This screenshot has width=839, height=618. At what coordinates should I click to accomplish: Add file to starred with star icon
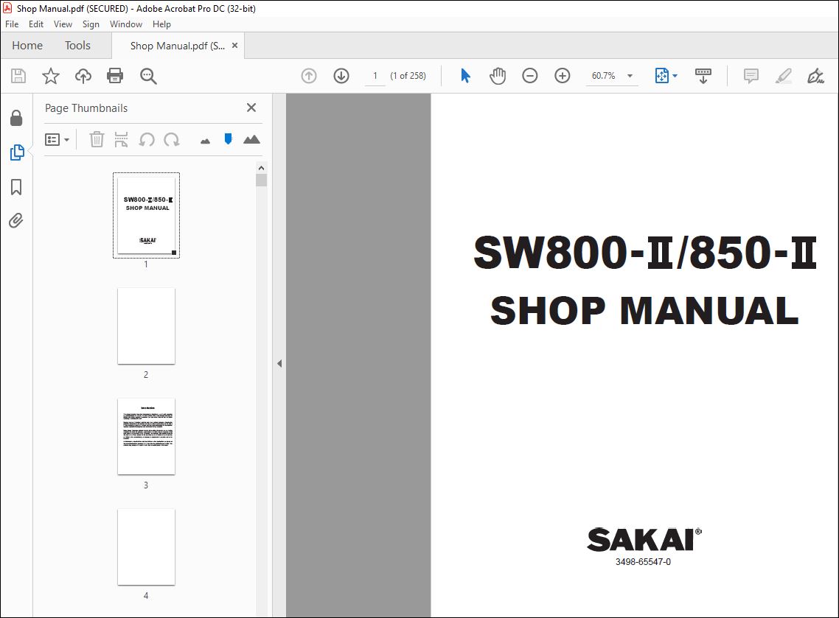51,76
